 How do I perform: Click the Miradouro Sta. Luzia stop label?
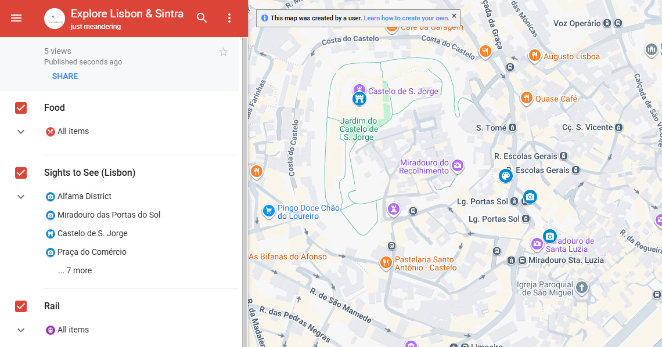pos(566,260)
